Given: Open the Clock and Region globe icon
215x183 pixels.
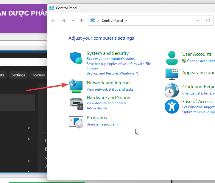Looking at the screenshot, I should (x=172, y=90).
